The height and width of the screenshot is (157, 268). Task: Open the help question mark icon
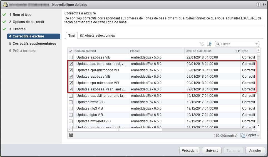[258, 4]
